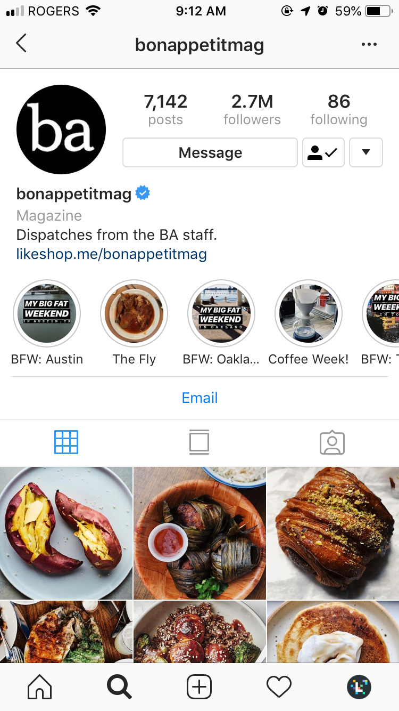Switch to the grid view tab
Screen dimensions: 399x711
66,442
